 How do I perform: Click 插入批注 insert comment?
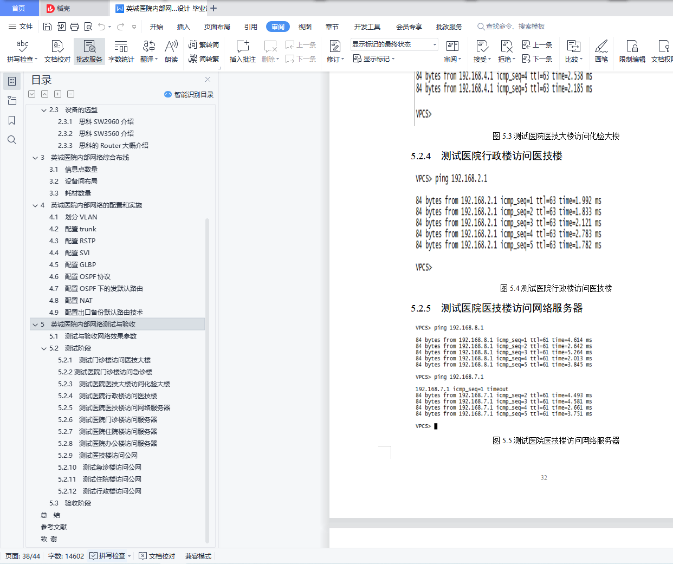tap(243, 51)
